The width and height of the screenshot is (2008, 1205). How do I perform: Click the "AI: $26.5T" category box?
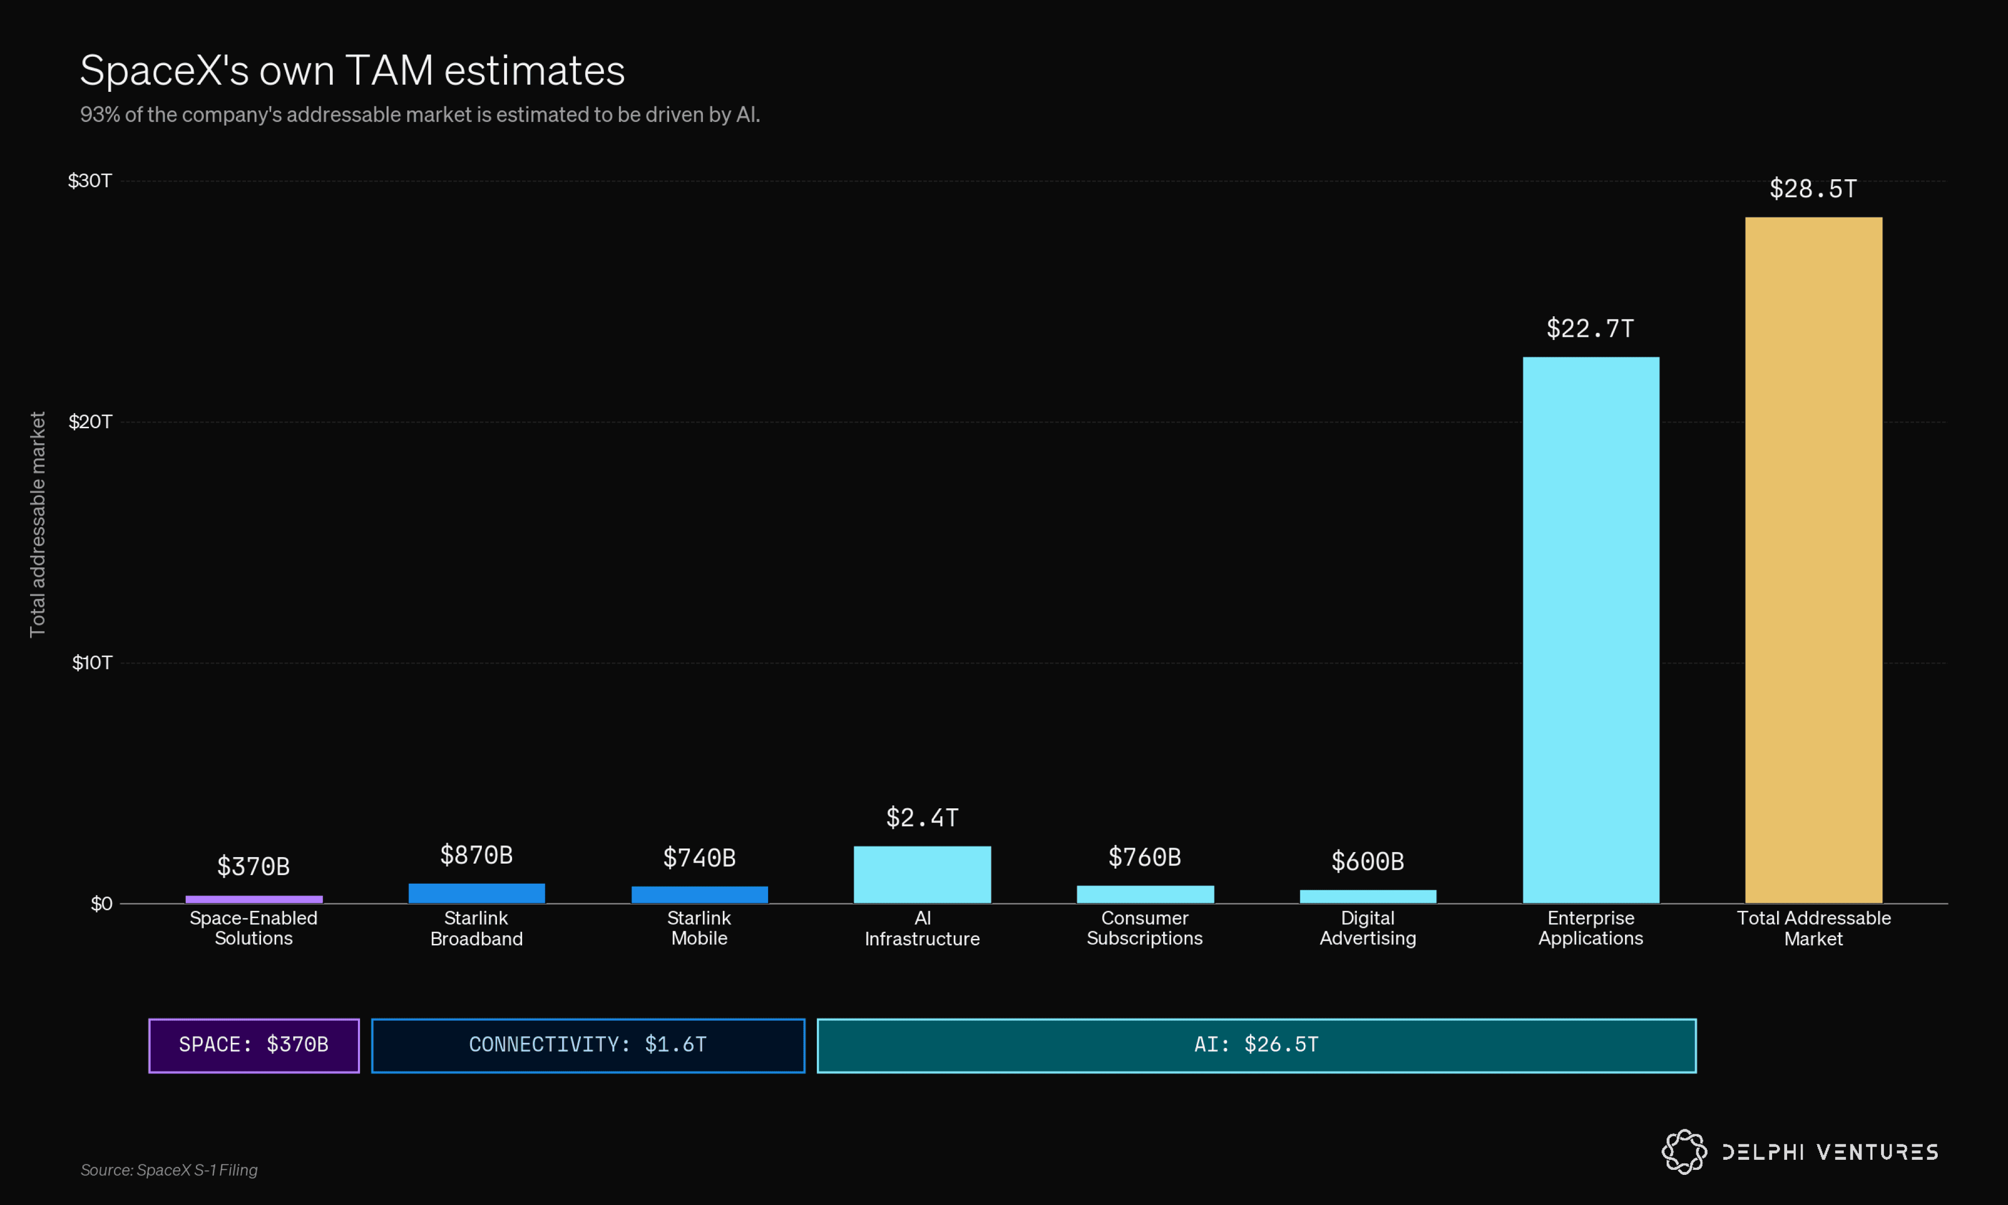click(x=1257, y=1046)
